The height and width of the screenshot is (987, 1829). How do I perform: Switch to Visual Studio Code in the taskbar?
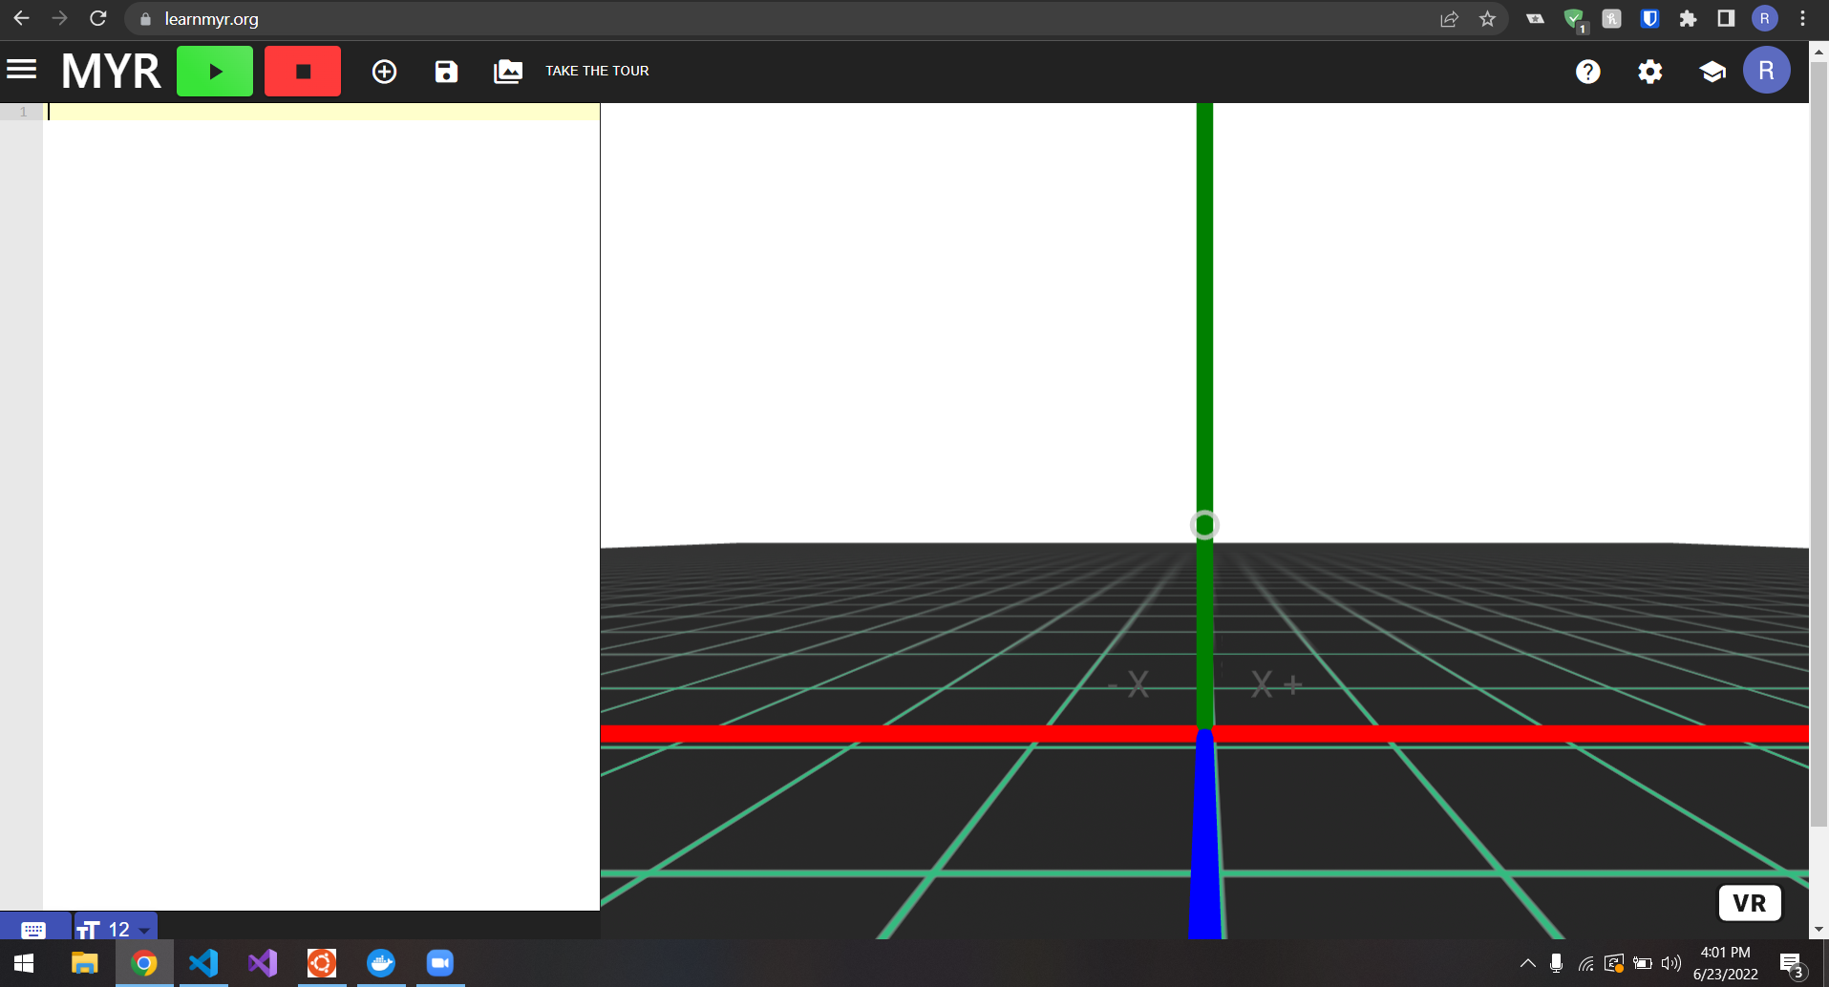tap(203, 963)
